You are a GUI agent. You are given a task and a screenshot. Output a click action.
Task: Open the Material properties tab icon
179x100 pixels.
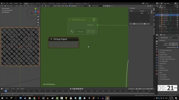[x=157, y=71]
